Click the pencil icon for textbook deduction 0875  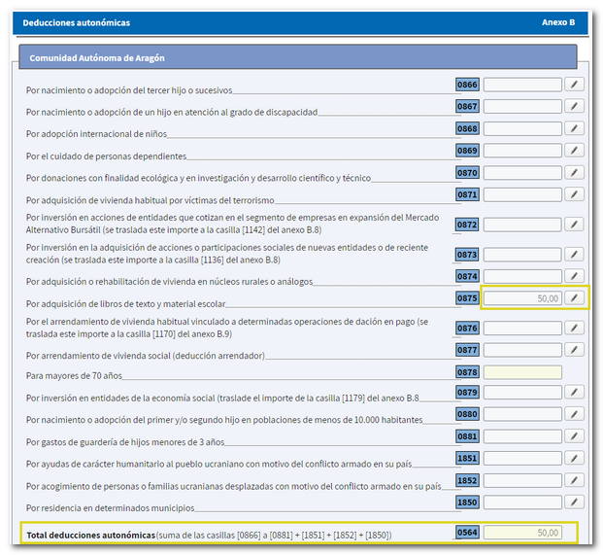(575, 298)
